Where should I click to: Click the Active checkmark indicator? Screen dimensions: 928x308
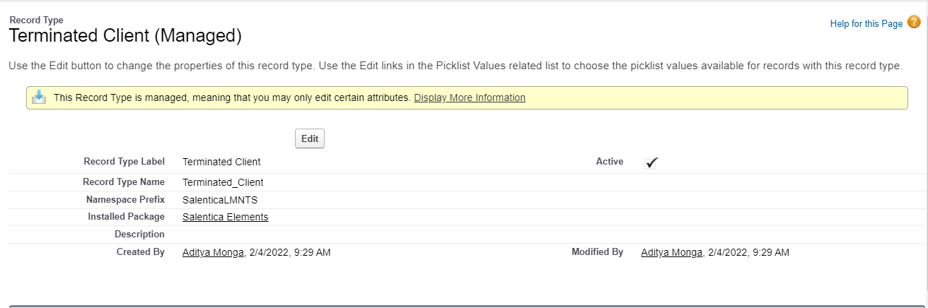651,162
